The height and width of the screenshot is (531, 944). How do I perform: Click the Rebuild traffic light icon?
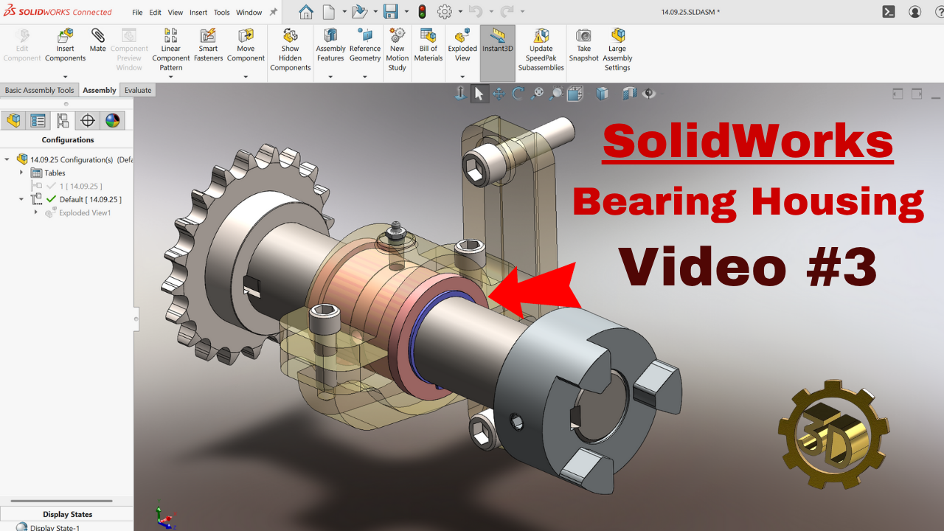pos(422,12)
